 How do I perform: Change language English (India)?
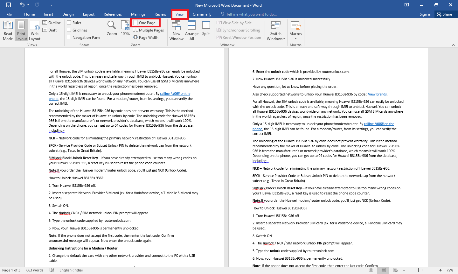[x=71, y=270]
